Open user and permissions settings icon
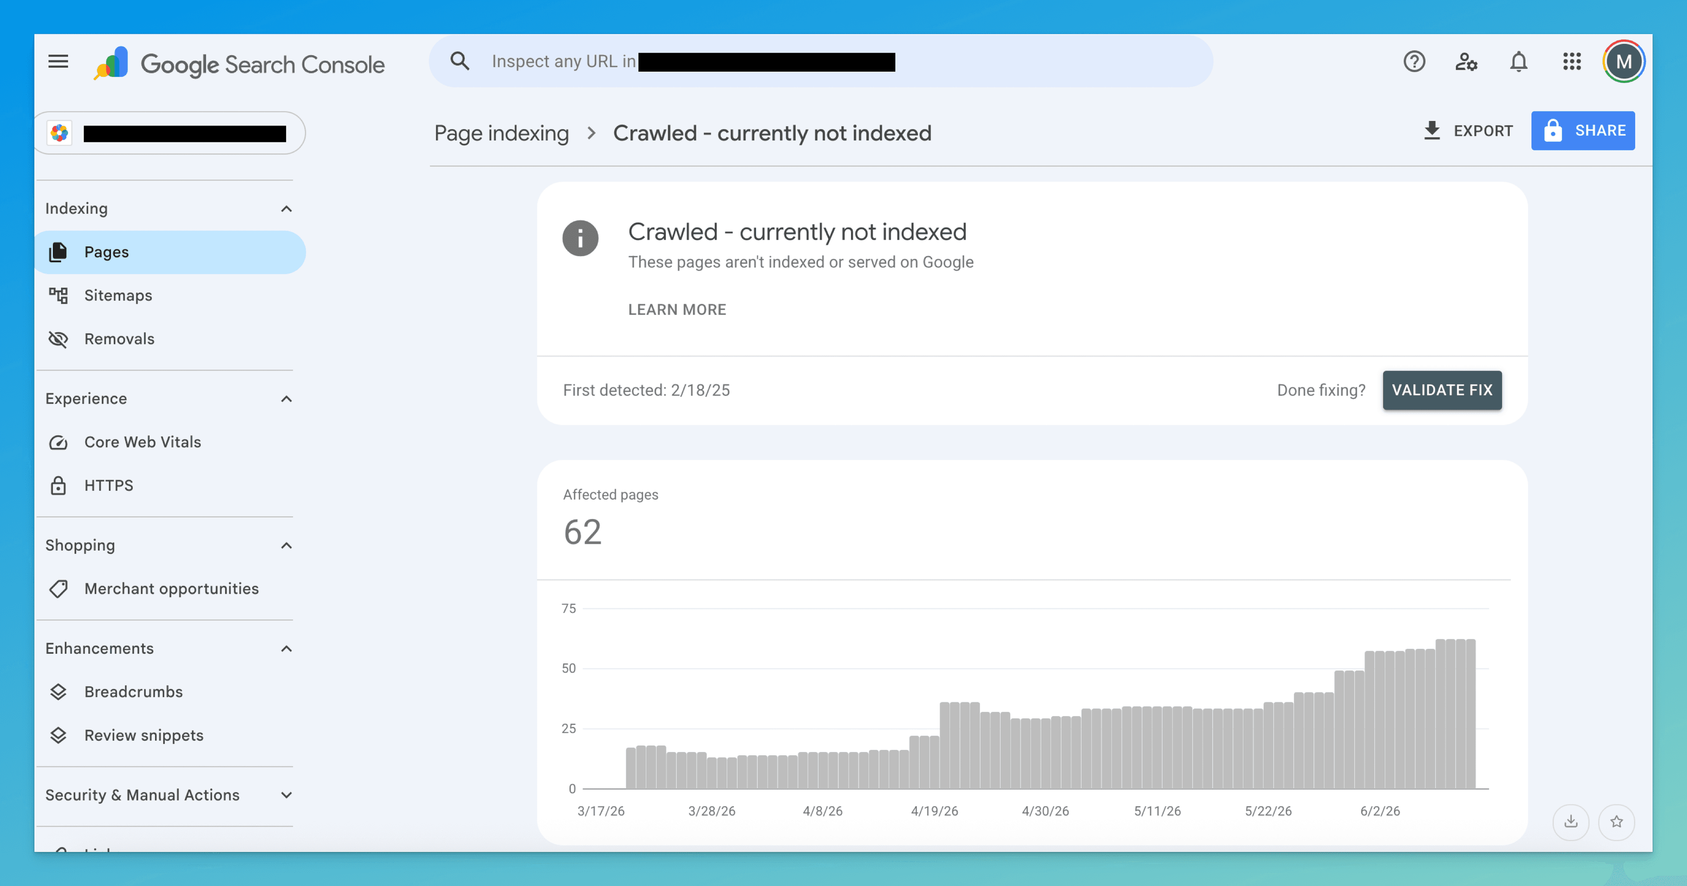Screen dimensions: 1687x886 (x=1466, y=61)
